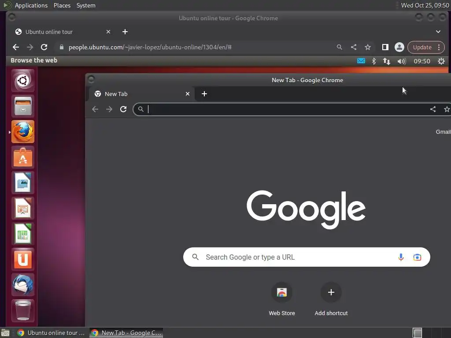Screen dimensions: 451x338
Task: Switch to Ubuntu online tour taskbar entry
Action: [x=51, y=333]
